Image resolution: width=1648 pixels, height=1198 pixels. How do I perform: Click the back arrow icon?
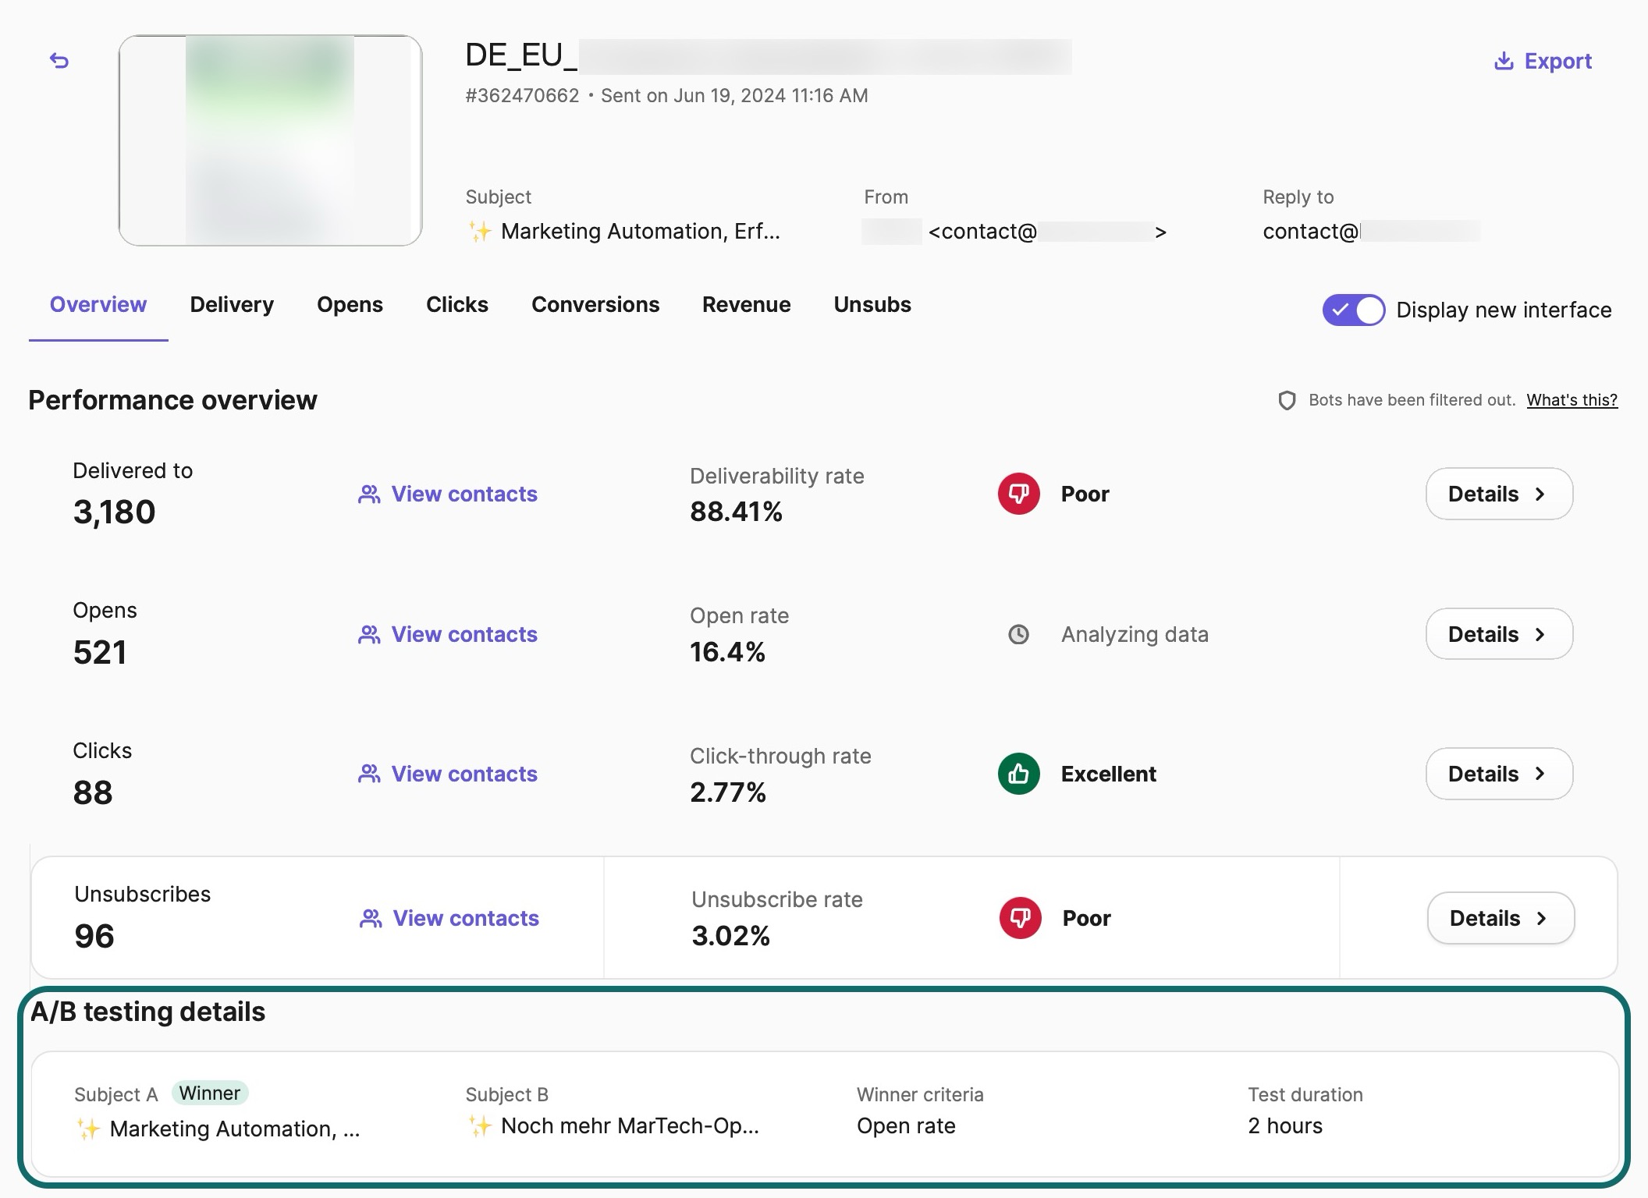pyautogui.click(x=59, y=61)
